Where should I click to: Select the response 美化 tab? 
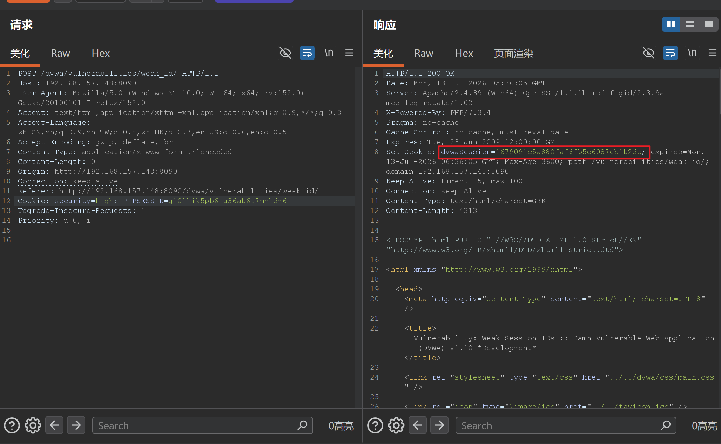[x=383, y=53]
